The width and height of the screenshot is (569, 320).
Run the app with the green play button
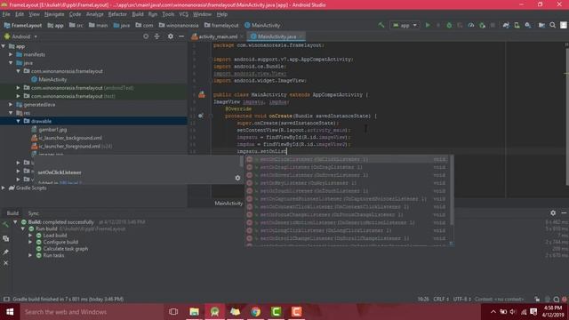(428, 25)
